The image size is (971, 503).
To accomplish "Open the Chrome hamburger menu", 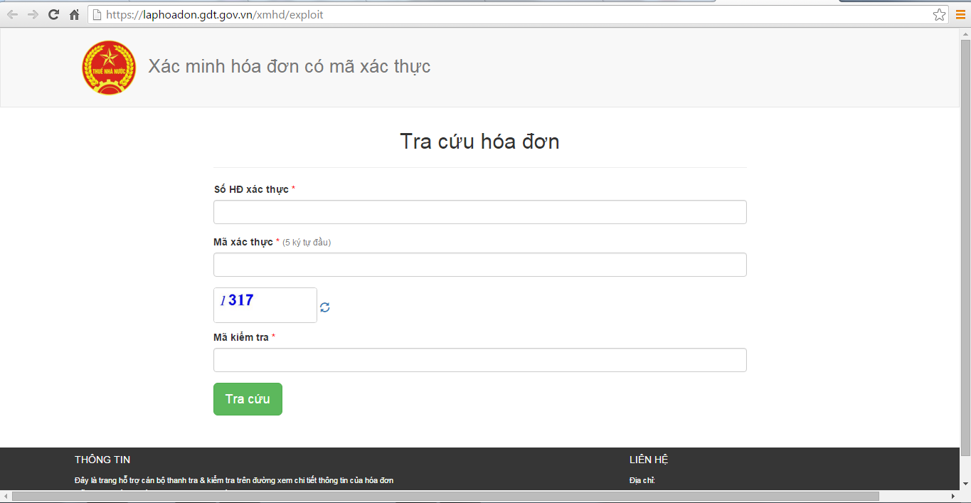I will 960,15.
